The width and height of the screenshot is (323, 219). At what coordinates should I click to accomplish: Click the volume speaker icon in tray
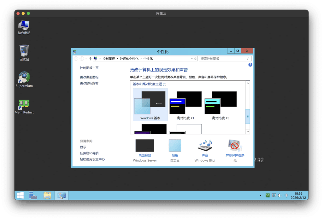pyautogui.click(x=279, y=195)
